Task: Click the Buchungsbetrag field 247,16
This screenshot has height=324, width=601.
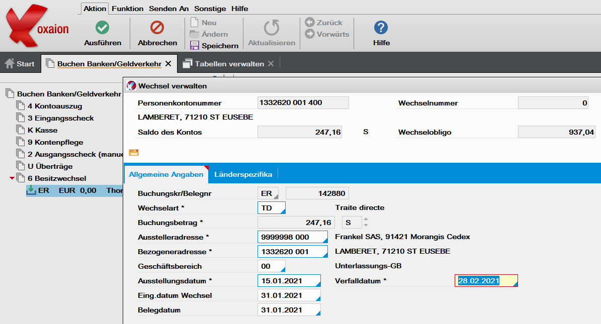Action: coord(296,223)
